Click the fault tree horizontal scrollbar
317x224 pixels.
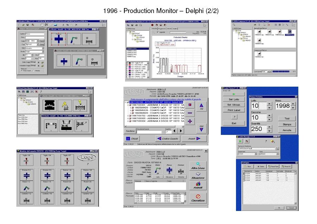coord(155,126)
